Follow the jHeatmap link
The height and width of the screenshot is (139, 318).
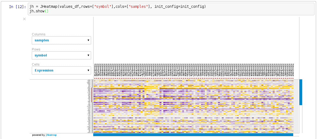(51, 135)
